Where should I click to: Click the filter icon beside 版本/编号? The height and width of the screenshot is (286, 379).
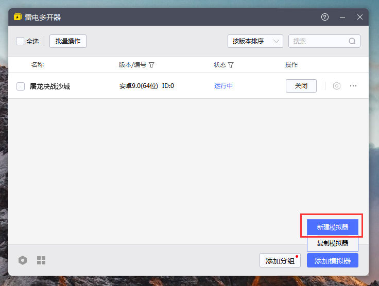[152, 65]
